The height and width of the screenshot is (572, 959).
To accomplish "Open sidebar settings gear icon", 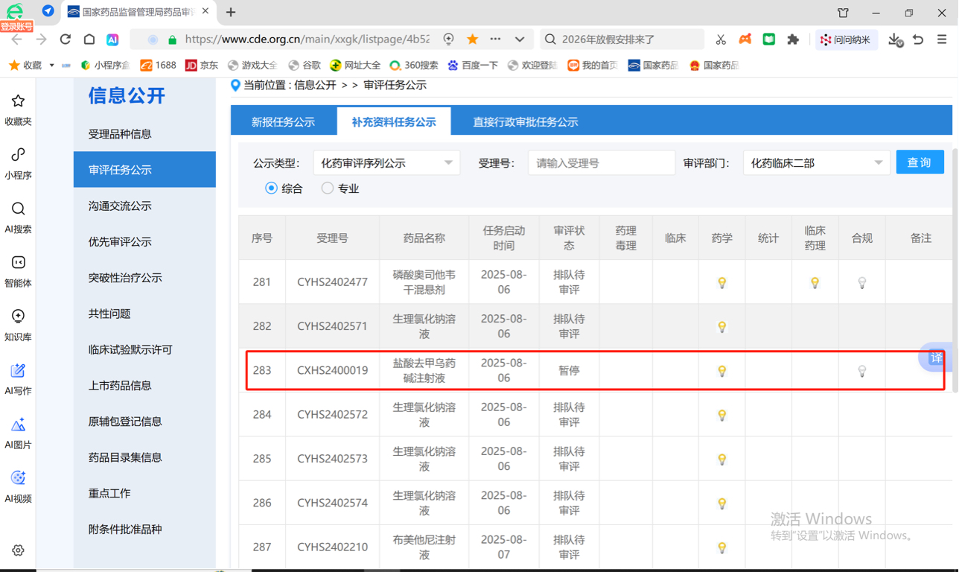I will [18, 550].
